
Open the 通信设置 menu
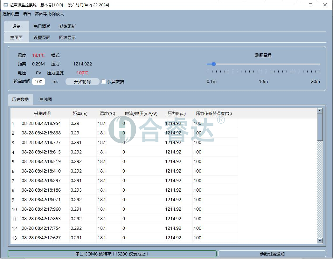pos(11,14)
